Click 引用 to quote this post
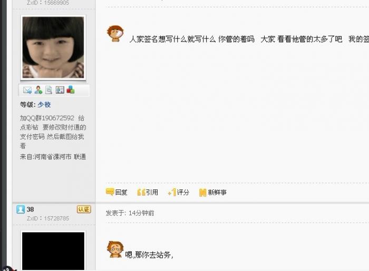Image resolution: width=369 pixels, height=271 pixels. [148, 192]
